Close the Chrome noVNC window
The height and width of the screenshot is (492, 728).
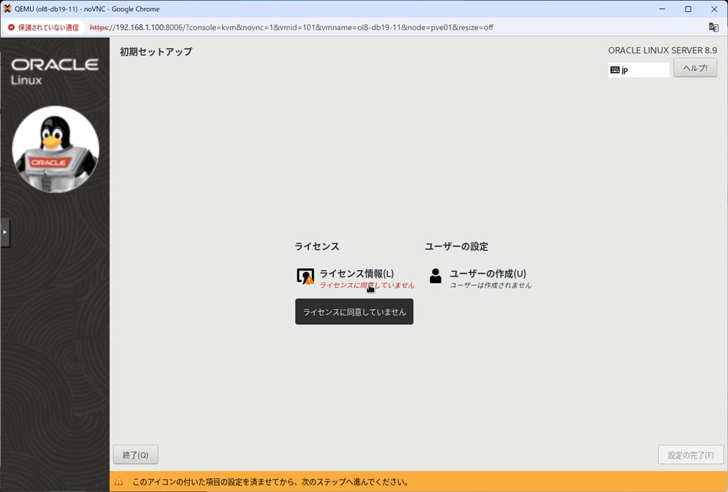click(x=714, y=9)
